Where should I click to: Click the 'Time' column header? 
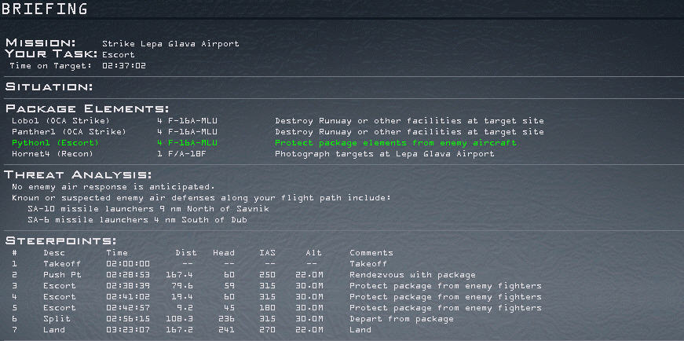tap(117, 253)
